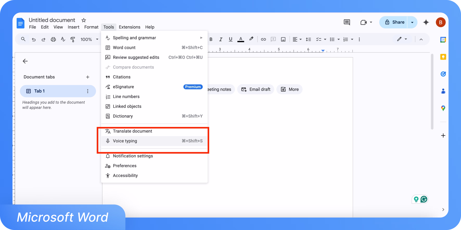Choose Citations from Tools menu
The image size is (461, 230).
coord(154,77)
